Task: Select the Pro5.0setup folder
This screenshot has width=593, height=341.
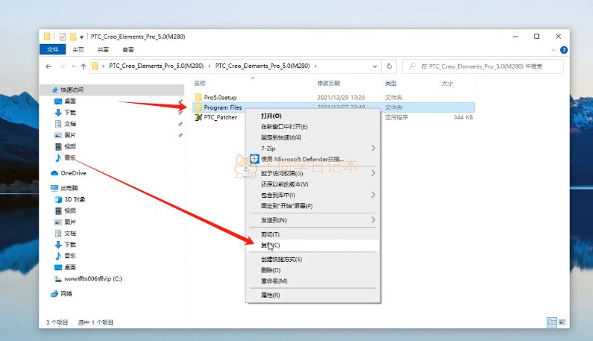Action: (220, 97)
